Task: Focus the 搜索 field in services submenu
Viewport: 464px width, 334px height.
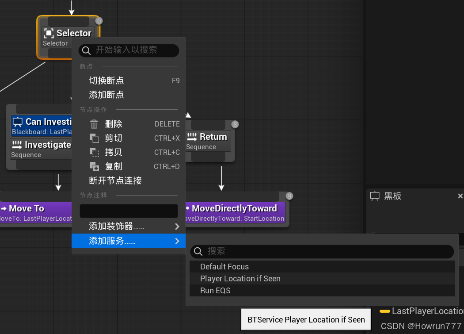Action: 322,252
